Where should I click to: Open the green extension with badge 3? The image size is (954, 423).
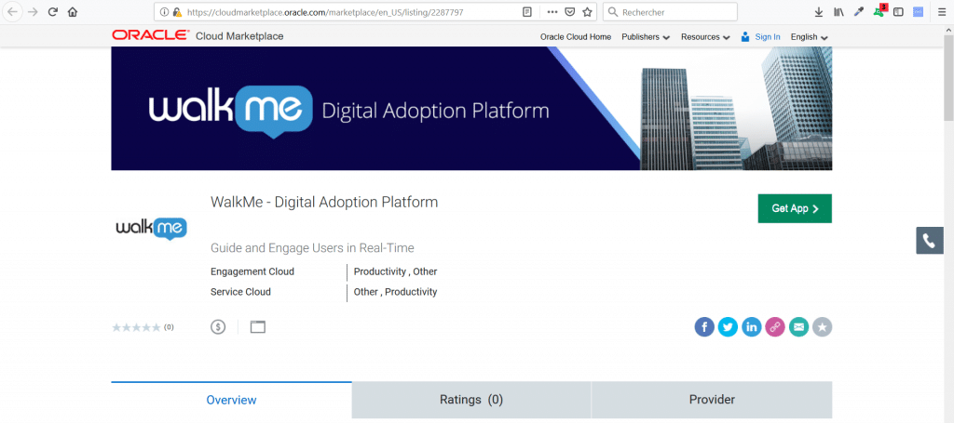click(x=879, y=11)
